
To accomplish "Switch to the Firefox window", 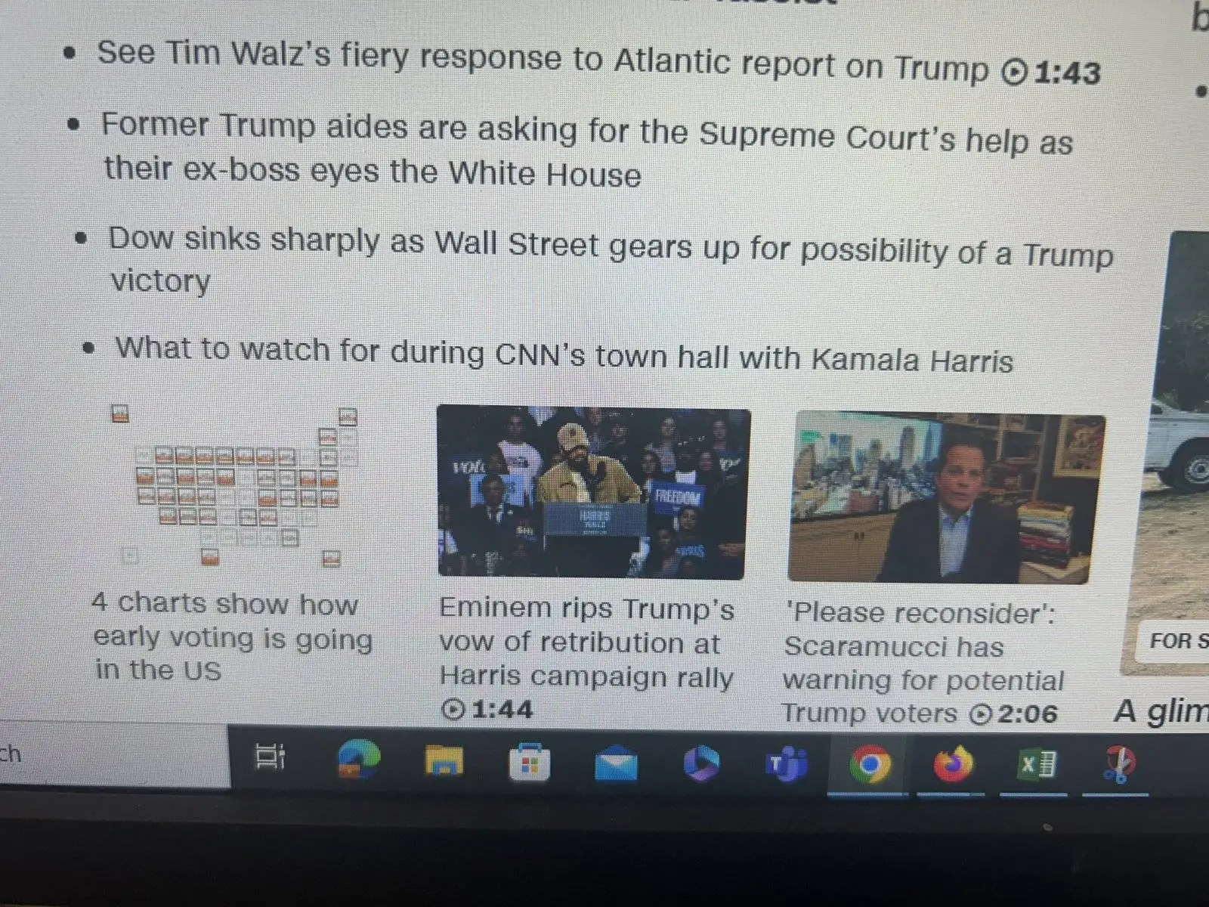I will 953,765.
